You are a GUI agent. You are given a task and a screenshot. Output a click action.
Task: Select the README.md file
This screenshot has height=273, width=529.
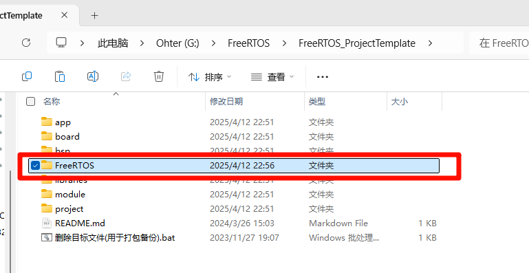tap(80, 223)
